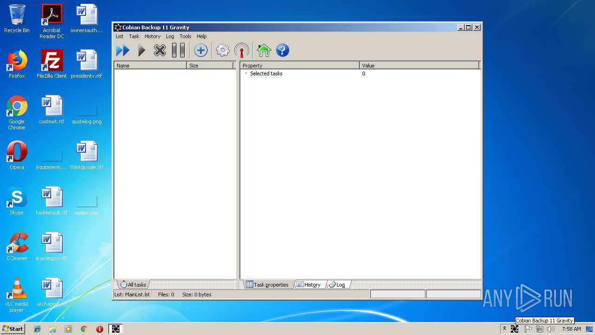Open the volume control in the tray
The height and width of the screenshot is (335, 595).
551,329
